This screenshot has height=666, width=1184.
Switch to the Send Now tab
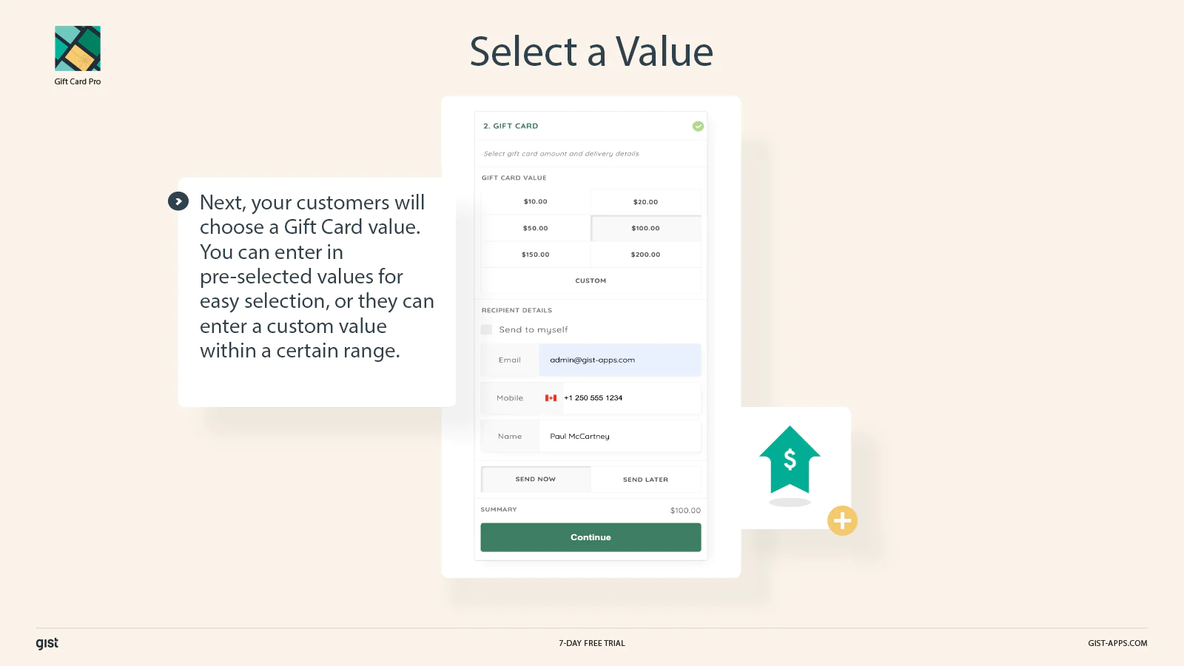click(x=536, y=480)
